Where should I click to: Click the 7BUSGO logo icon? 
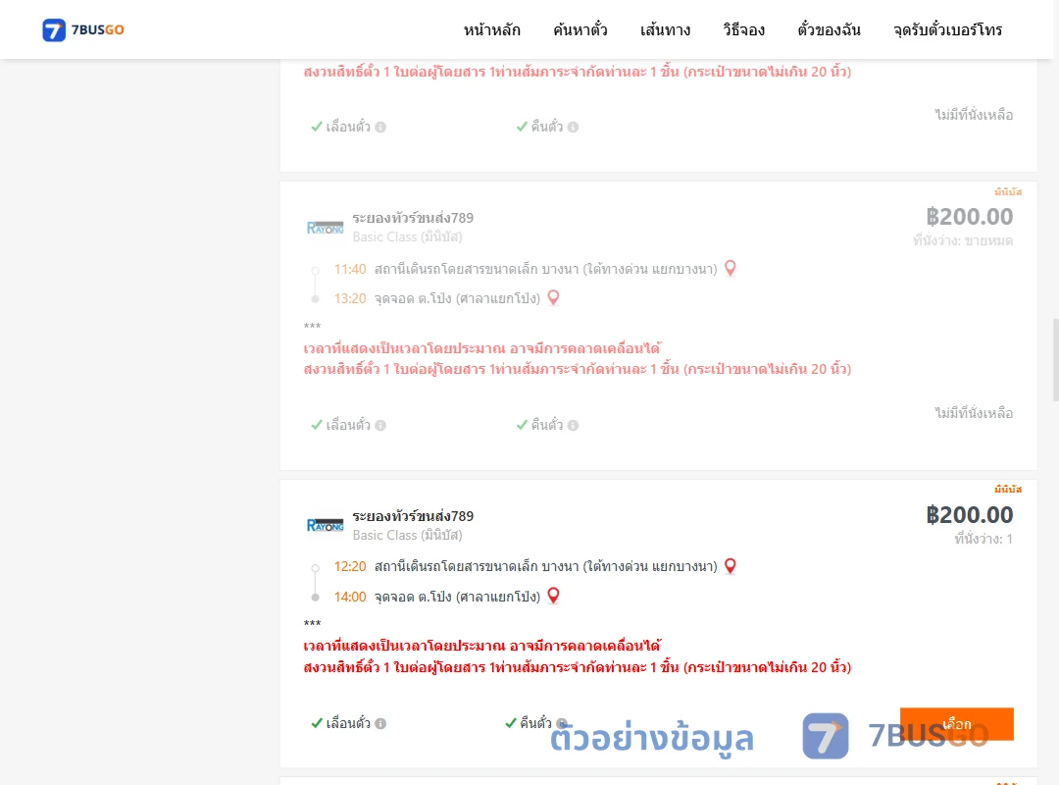point(54,29)
